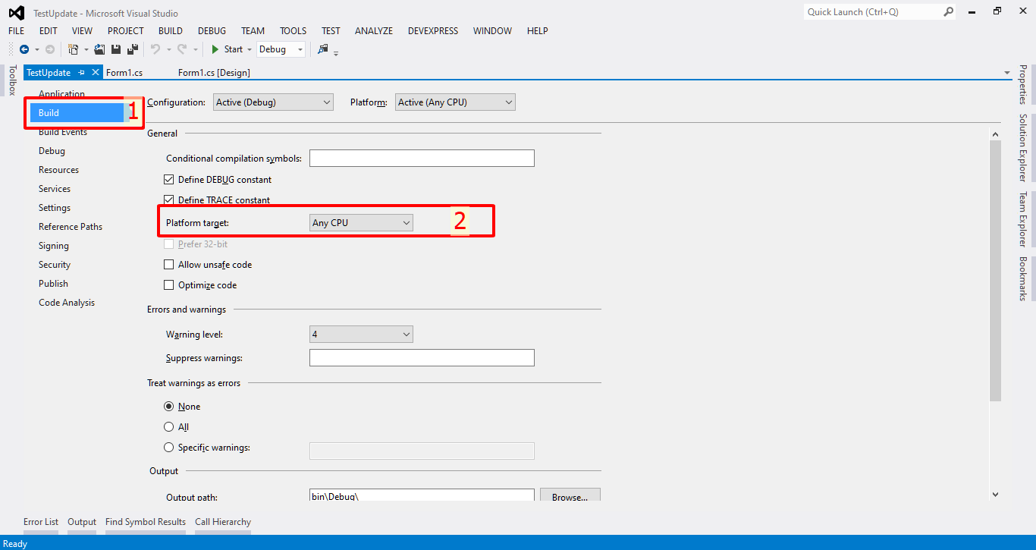The height and width of the screenshot is (550, 1036).
Task: Select the Specific warnings radio button
Action: (x=169, y=448)
